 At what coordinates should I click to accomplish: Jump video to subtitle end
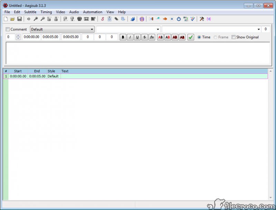[56, 19]
